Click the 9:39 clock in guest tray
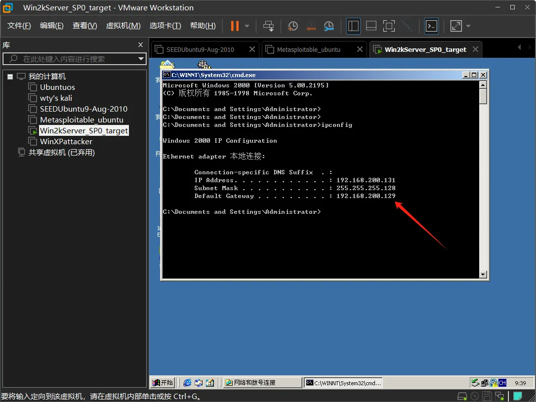Screen dimensions: 536x402 coord(520,383)
